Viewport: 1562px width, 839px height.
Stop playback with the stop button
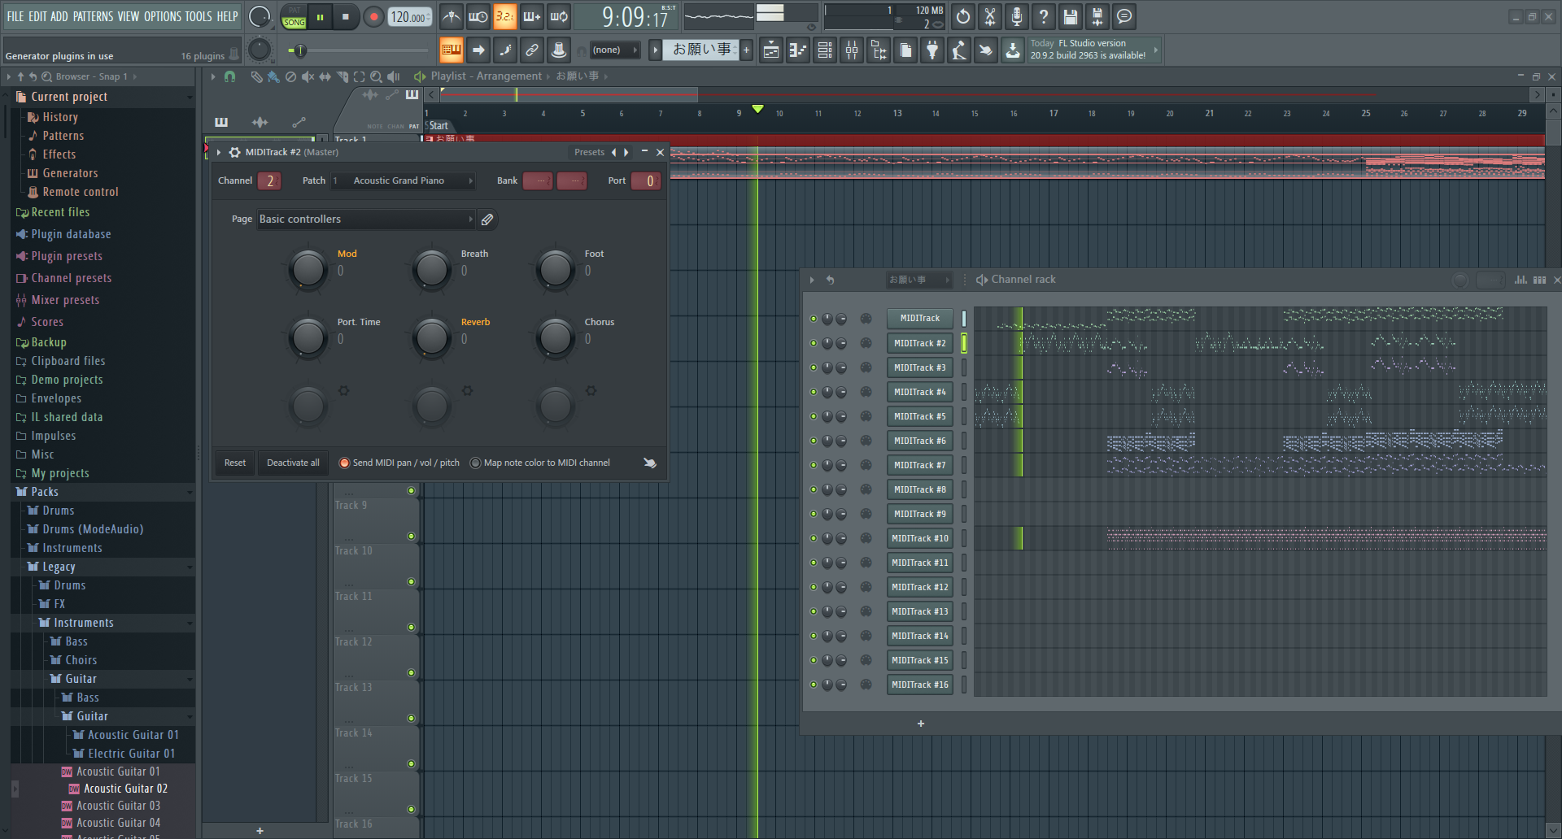coord(345,17)
